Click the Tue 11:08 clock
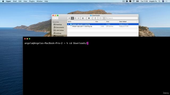170x95 pixels. 144,1
